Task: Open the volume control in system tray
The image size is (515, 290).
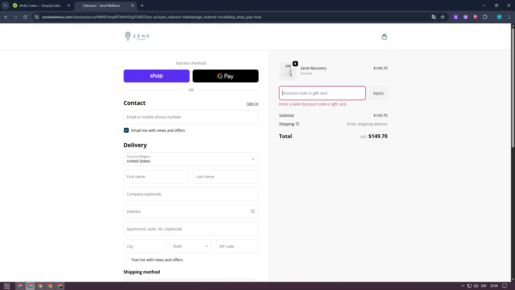Action: pyautogui.click(x=476, y=286)
